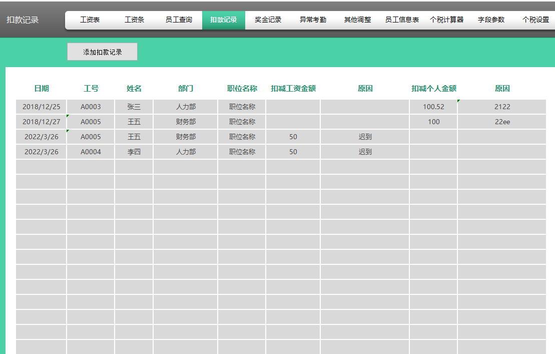Select the reason cell 22ee
The image size is (555, 354).
pos(502,122)
